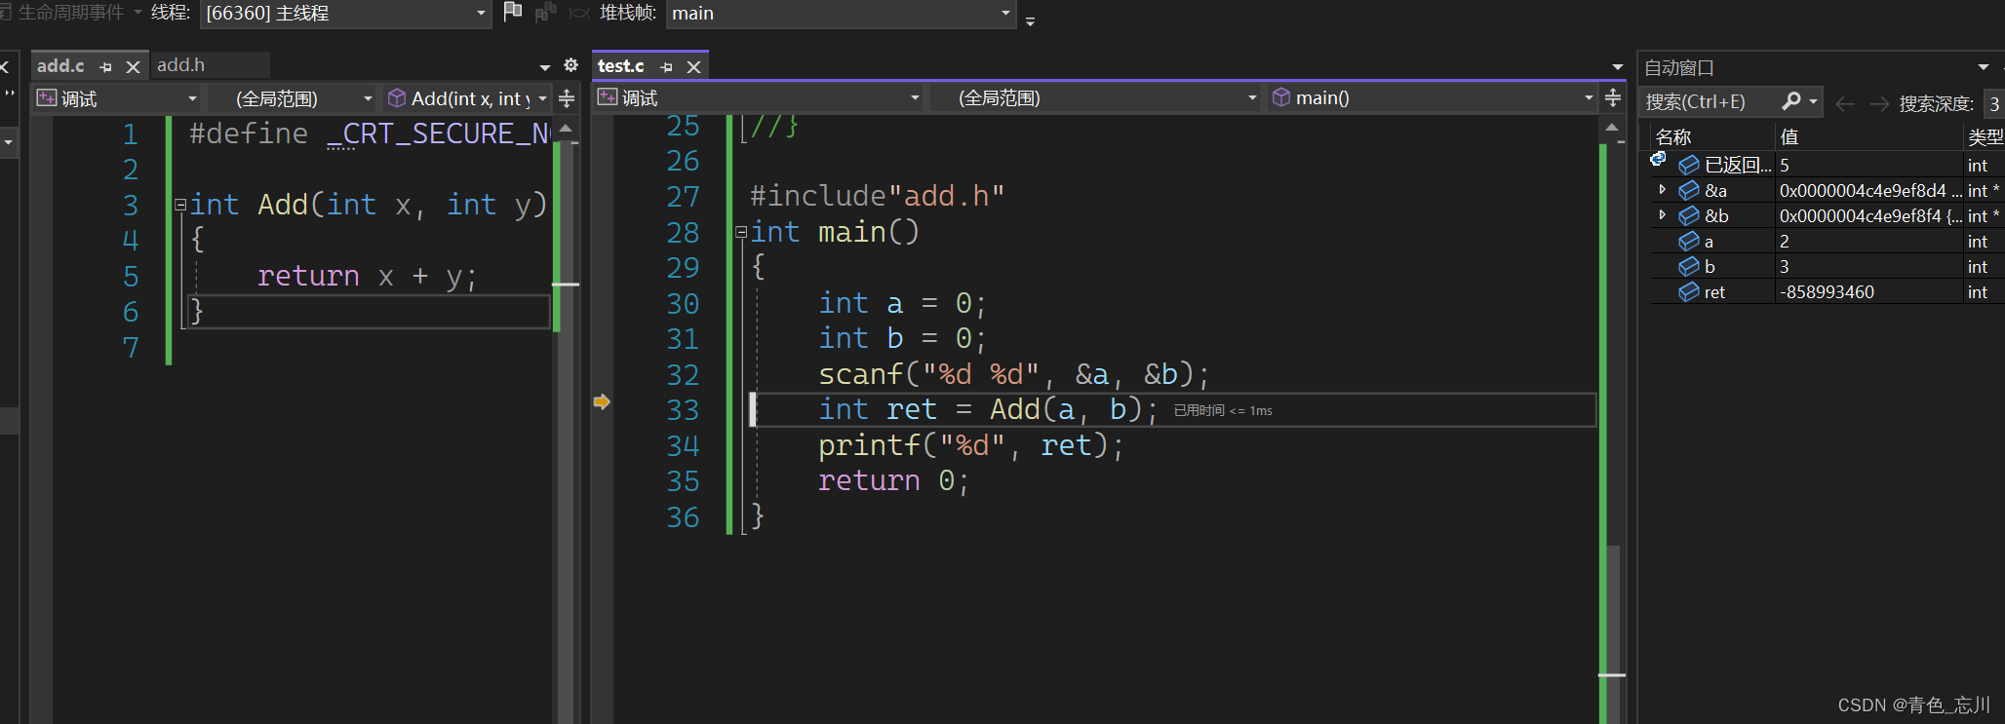Click the flag icon next to thread dropdown
Screen dimensions: 2005x724
pyautogui.click(x=512, y=12)
